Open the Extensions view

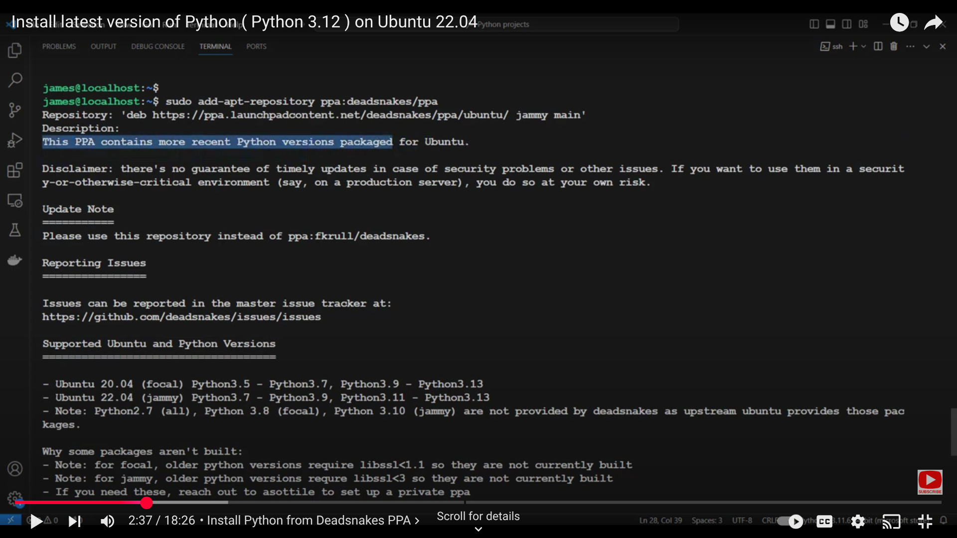15,170
